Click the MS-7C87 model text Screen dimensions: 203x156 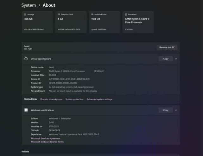pos(28,49)
